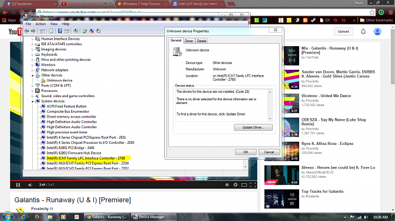Open the Windows Start button

[x=7, y=217]
